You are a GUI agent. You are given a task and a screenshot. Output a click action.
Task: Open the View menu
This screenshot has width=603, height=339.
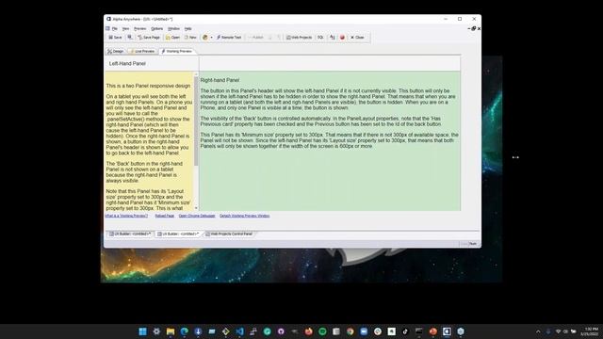click(125, 28)
